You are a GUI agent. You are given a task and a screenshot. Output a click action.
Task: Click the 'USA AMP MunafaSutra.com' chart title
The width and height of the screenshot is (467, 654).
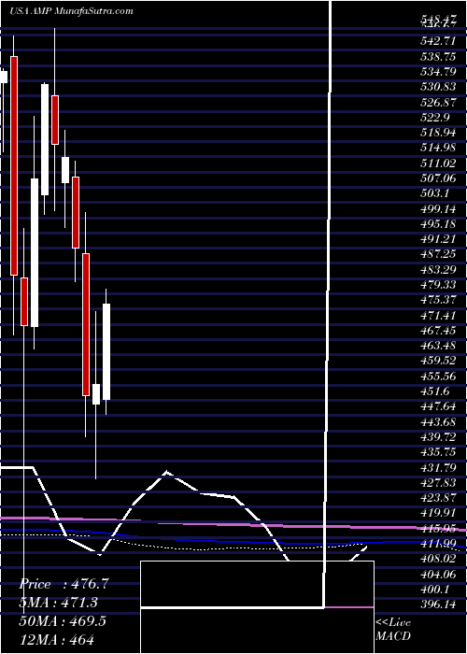click(71, 11)
